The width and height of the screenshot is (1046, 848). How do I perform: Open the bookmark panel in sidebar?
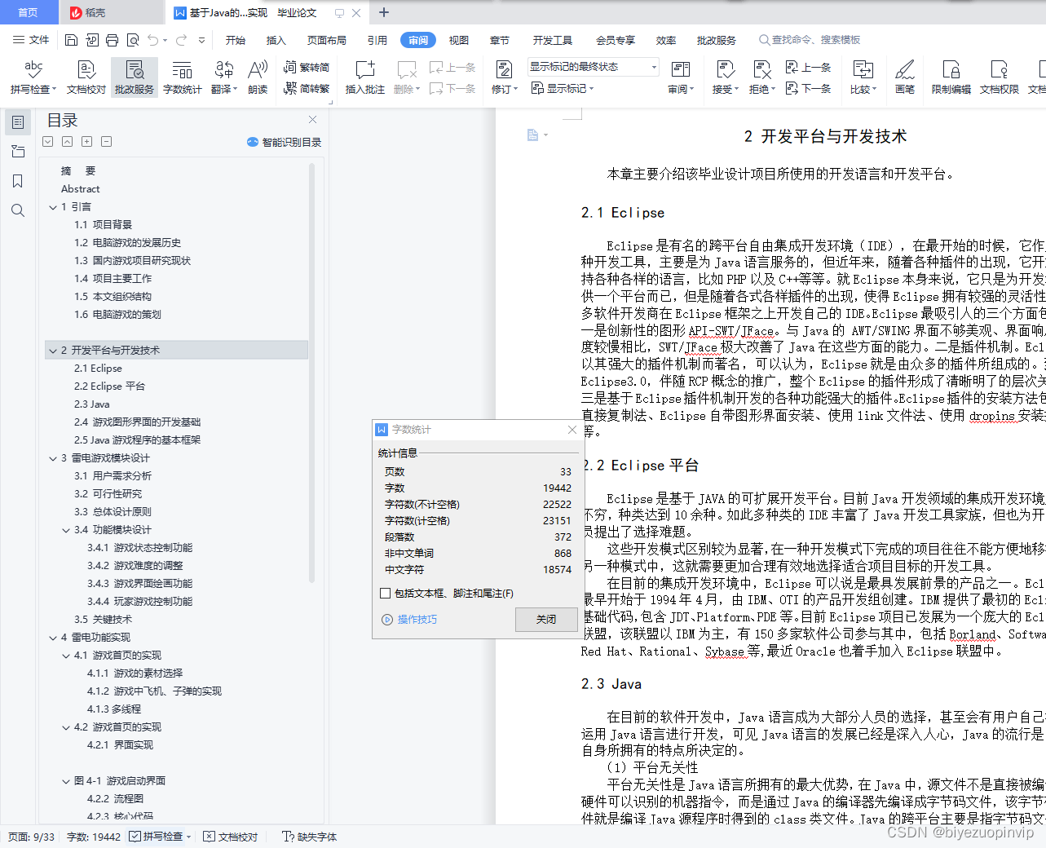point(18,181)
